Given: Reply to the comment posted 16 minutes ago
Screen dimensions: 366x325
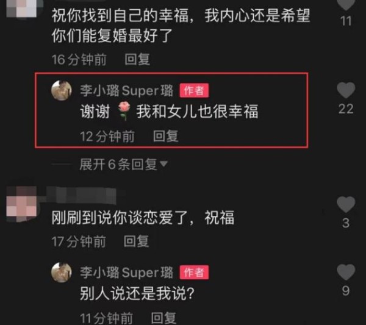Looking at the screenshot, I should [x=137, y=59].
